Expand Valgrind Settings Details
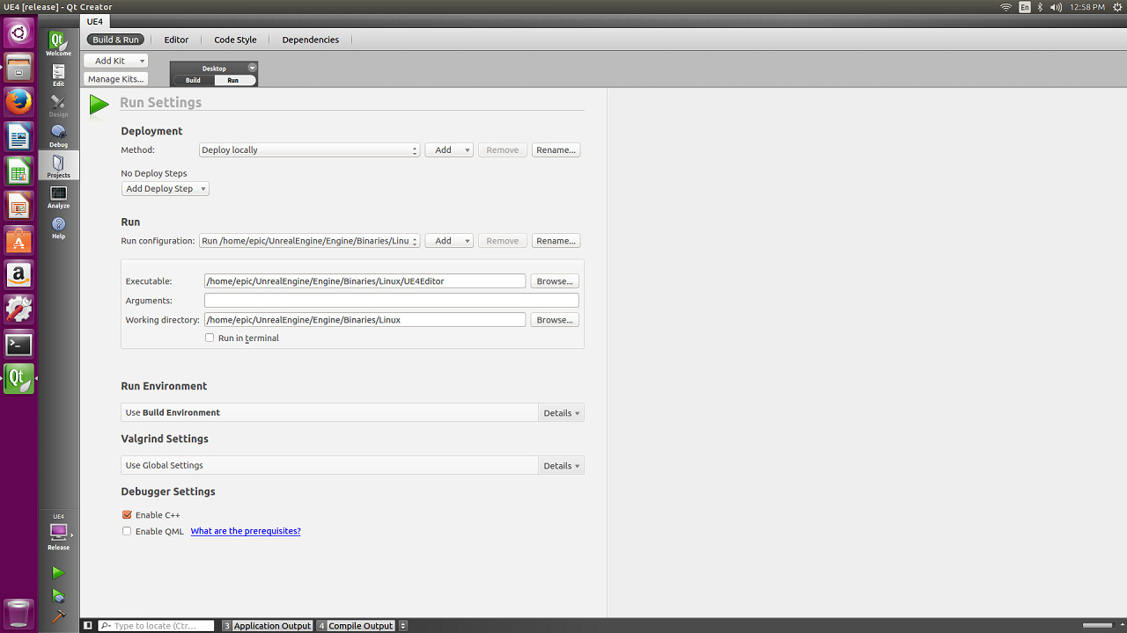Screen dimensions: 1127x633 [561, 466]
